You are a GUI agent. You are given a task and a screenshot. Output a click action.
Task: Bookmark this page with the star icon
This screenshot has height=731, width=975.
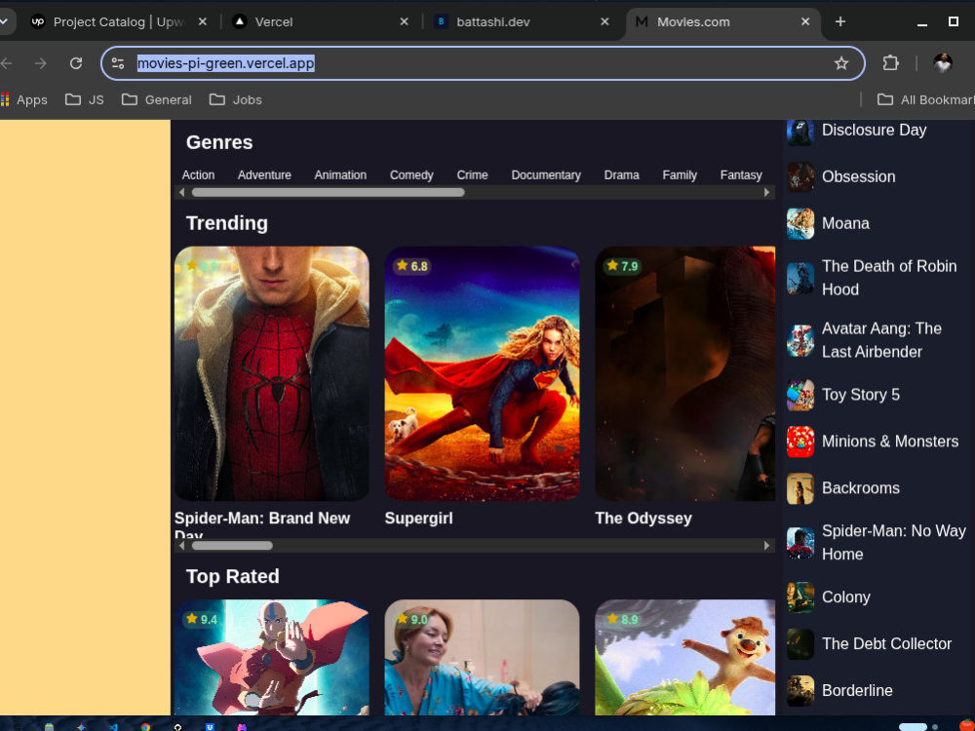point(840,62)
